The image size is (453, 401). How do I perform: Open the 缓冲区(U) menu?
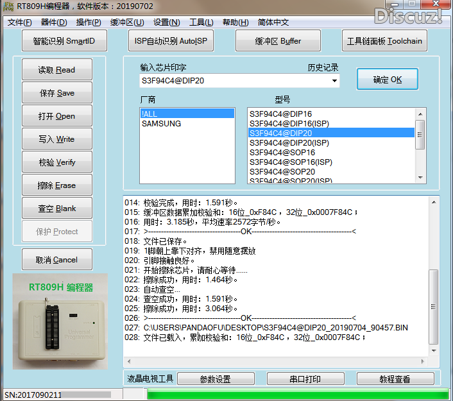[x=127, y=22]
